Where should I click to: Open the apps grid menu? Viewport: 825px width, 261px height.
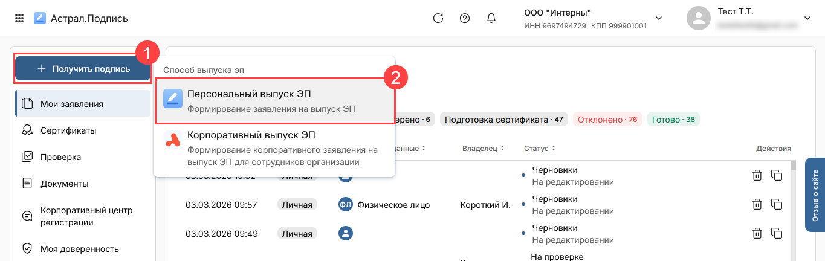[x=19, y=18]
